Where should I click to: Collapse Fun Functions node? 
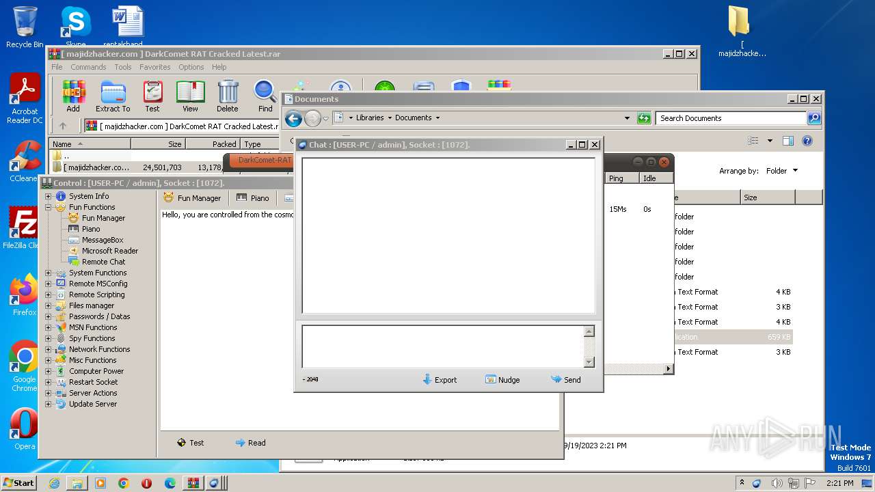[x=49, y=207]
